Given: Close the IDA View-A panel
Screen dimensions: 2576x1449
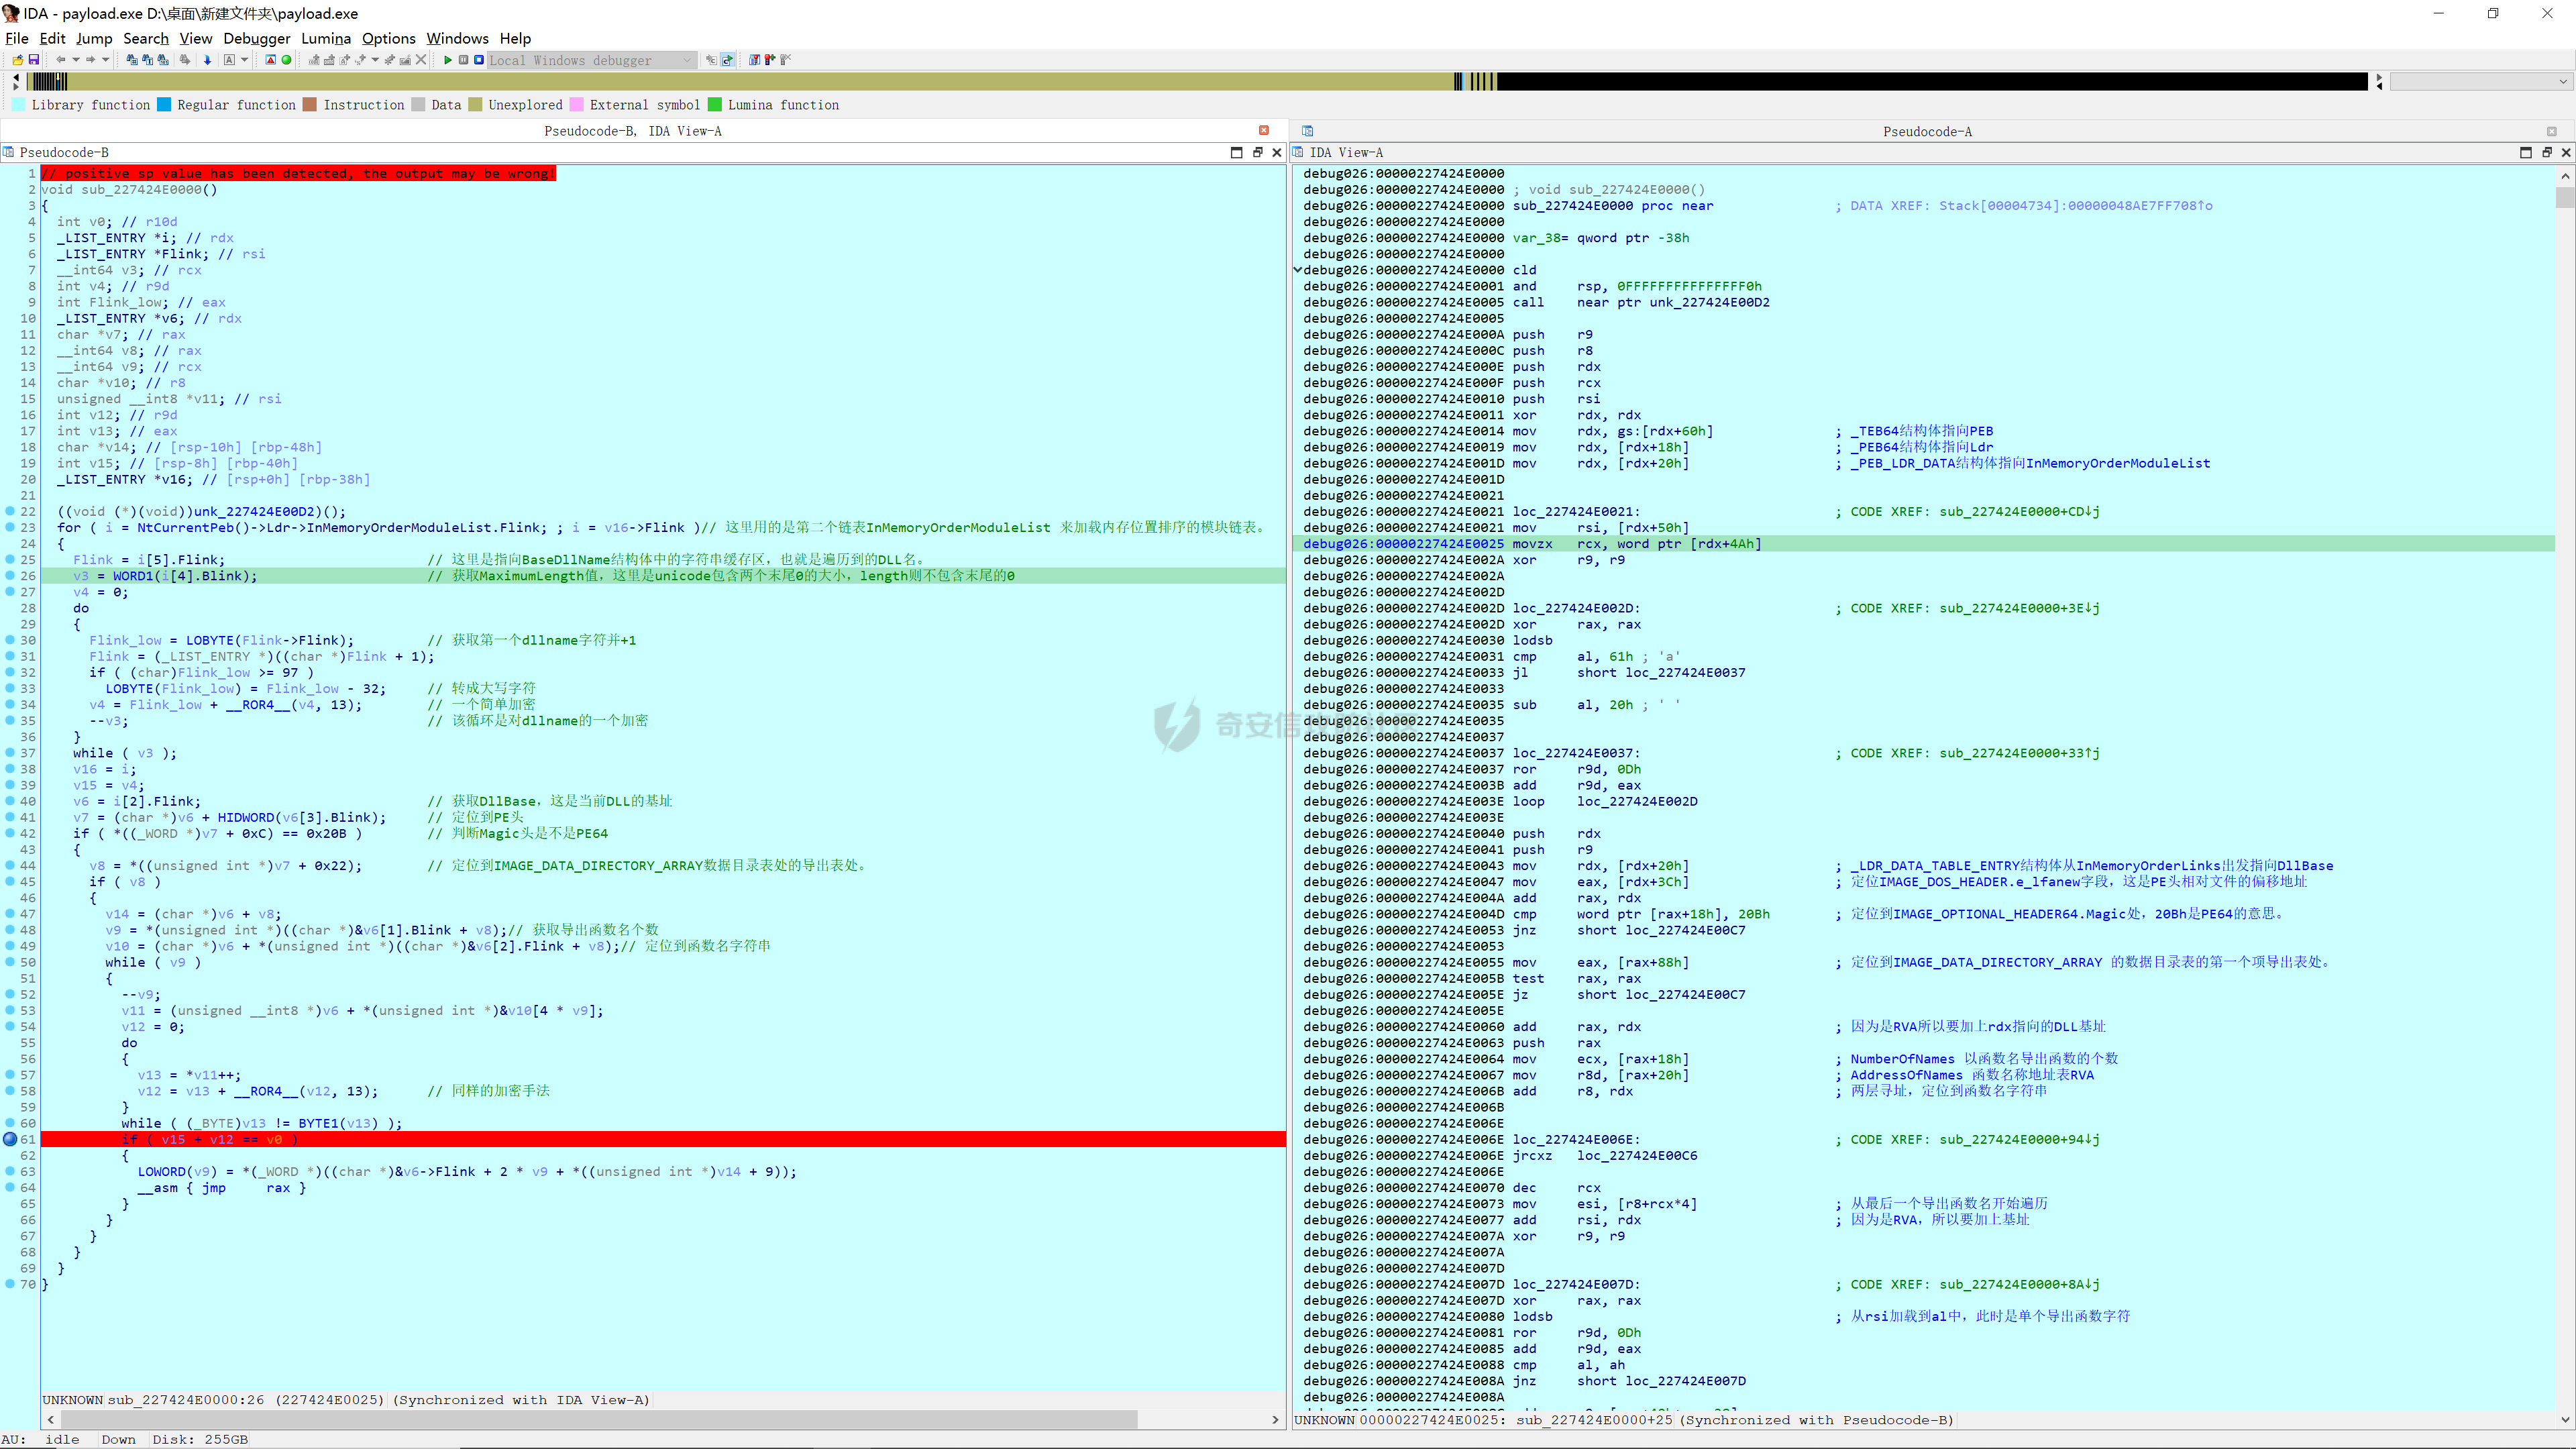Looking at the screenshot, I should [x=2566, y=152].
